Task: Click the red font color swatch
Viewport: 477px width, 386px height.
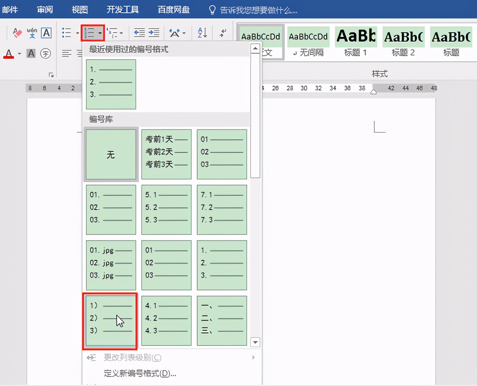Action: [9, 56]
